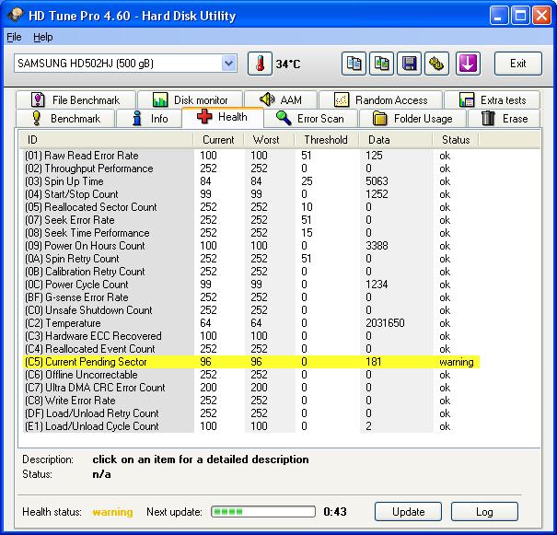This screenshot has width=557, height=535.
Task: Select (C5) Current Pending Sector row
Action: [250, 362]
